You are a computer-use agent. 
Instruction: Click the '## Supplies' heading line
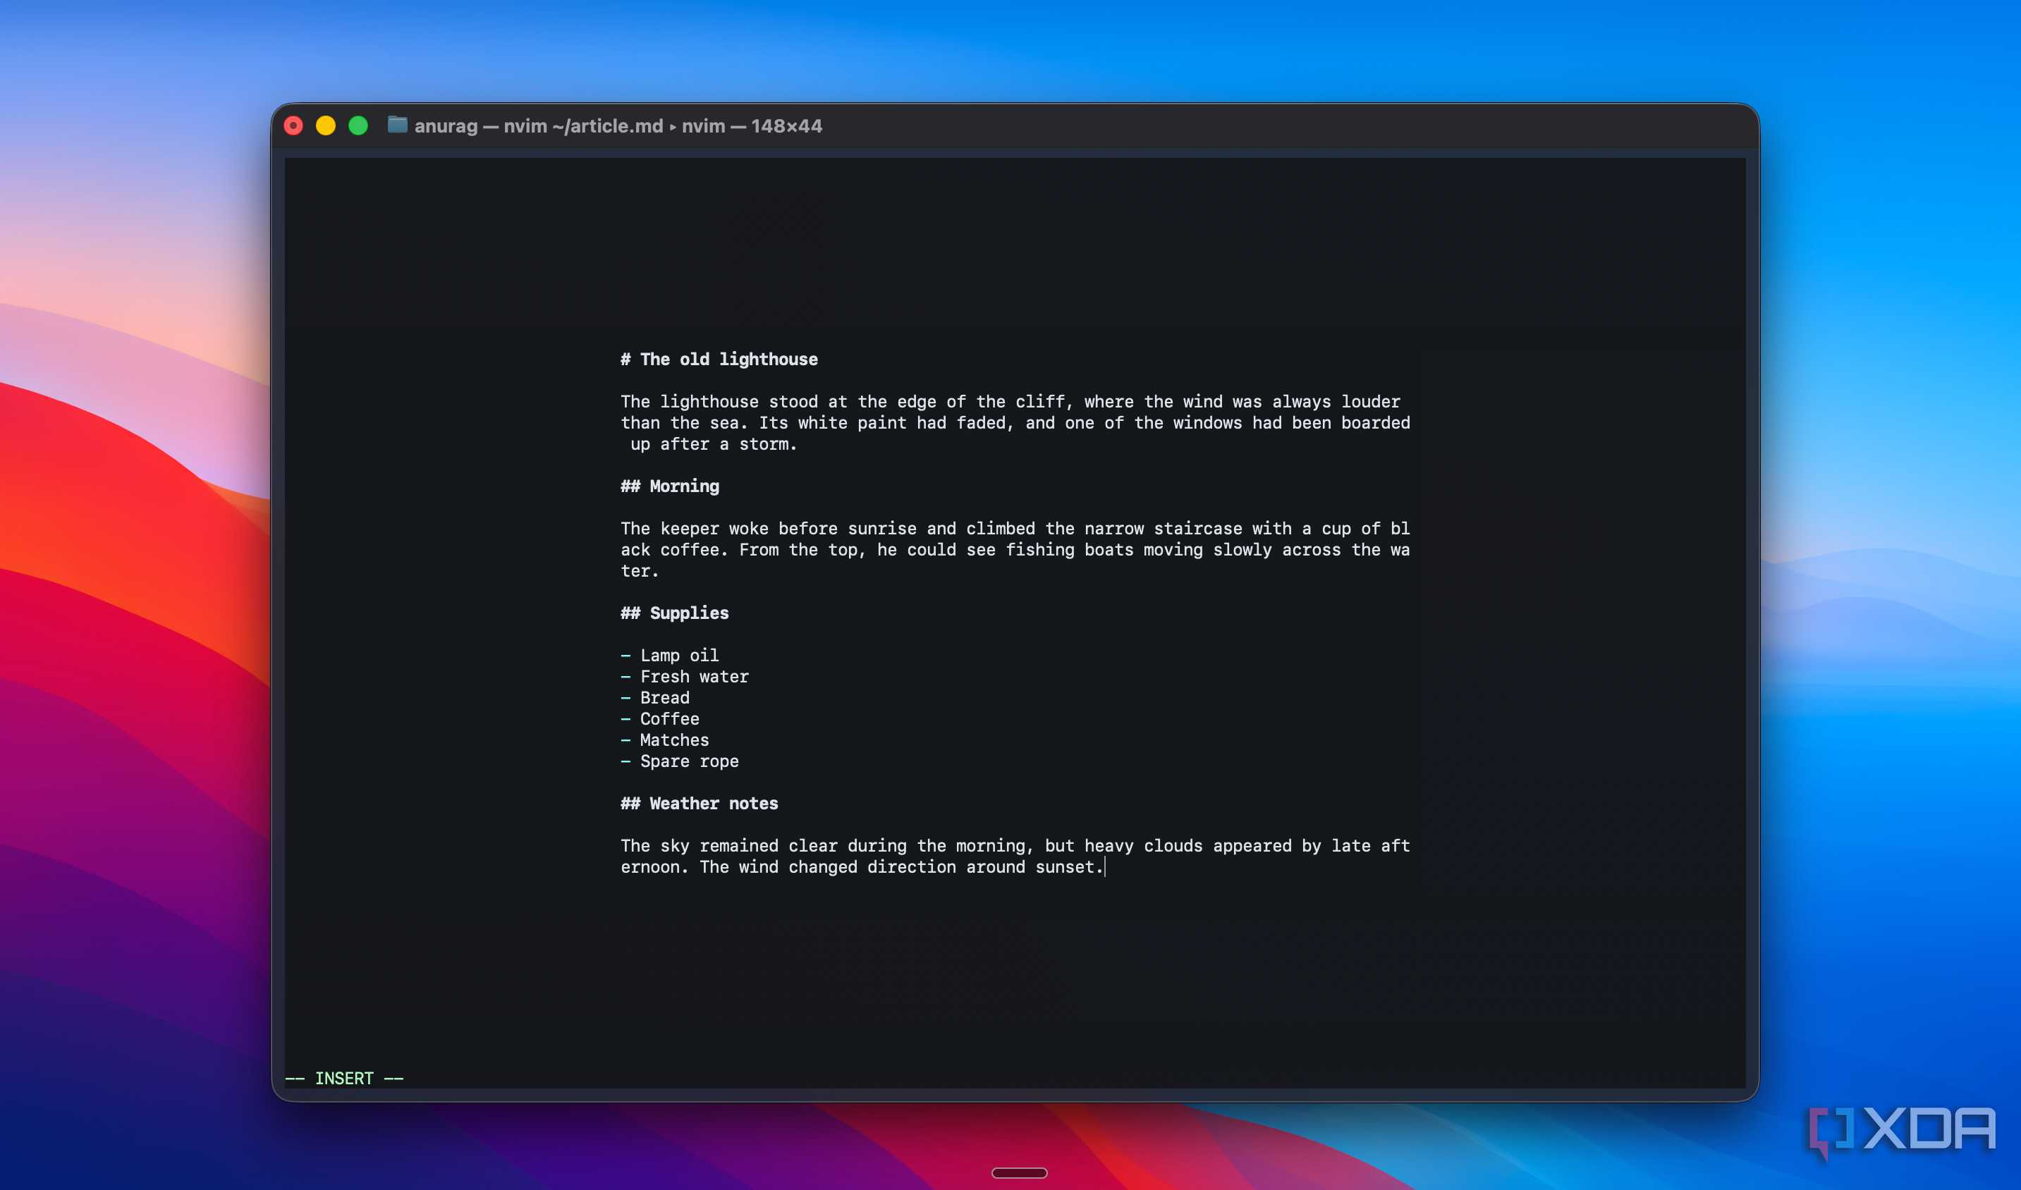tap(674, 613)
